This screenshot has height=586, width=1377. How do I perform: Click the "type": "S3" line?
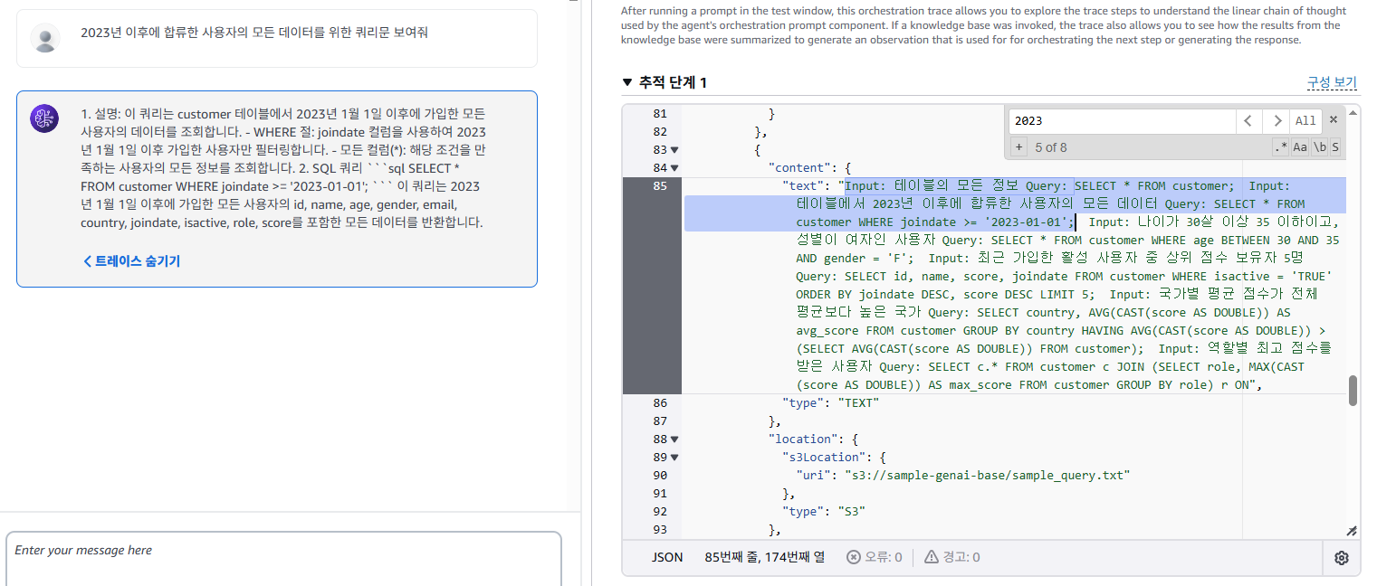pos(823,511)
